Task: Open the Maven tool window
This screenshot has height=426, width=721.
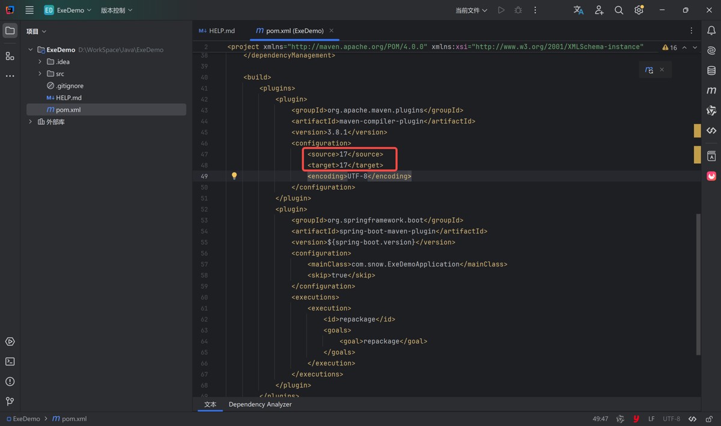Action: (x=711, y=91)
